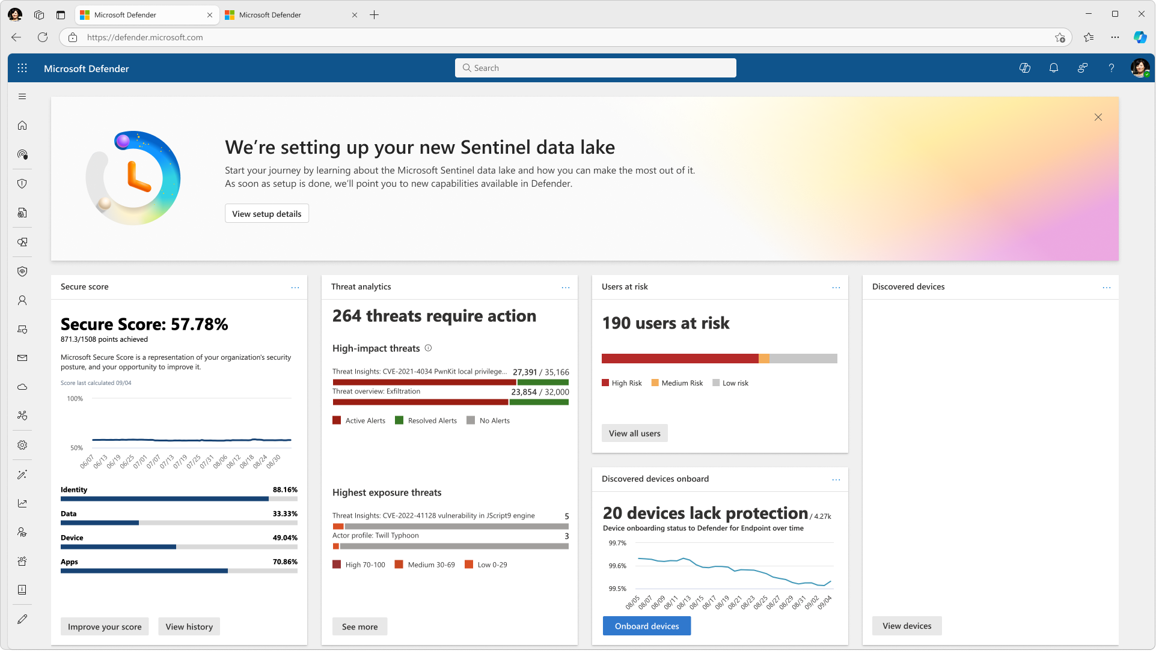Viewport: 1156px width, 651px height.
Task: Open the help question mark icon
Action: [1111, 68]
